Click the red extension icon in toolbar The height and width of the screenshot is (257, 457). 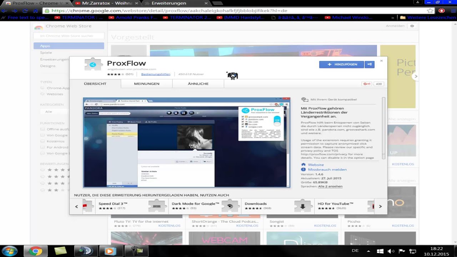point(442,11)
